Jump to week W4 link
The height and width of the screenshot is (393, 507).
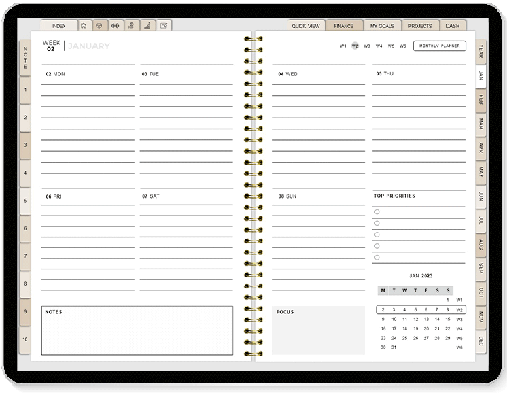(x=379, y=46)
